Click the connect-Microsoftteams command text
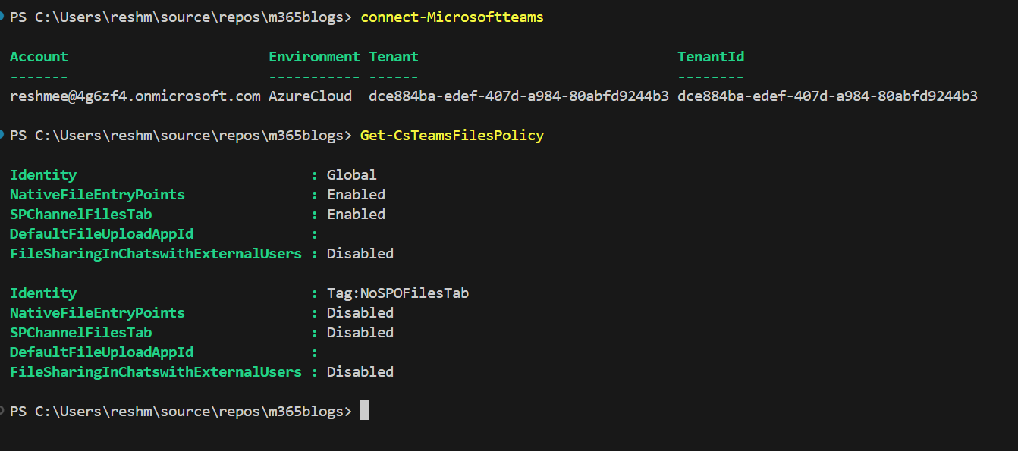Image resolution: width=1018 pixels, height=451 pixels. (x=452, y=17)
